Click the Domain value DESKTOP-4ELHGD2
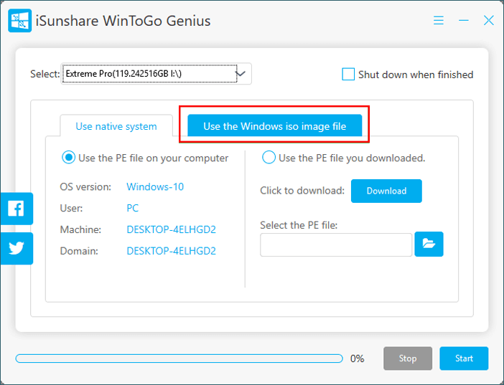Viewport: 504px width, 385px height. [x=171, y=251]
